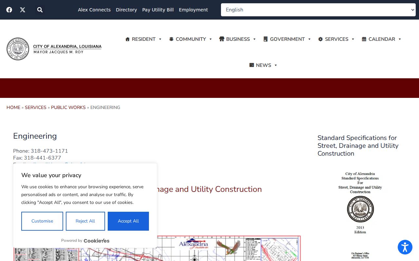419x261 pixels.
Task: Open the English language dropdown
Action: tap(318, 10)
